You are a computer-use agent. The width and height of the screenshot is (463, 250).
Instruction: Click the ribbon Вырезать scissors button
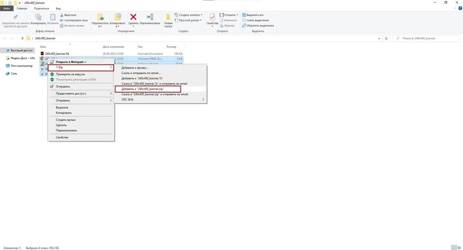tap(68, 15)
